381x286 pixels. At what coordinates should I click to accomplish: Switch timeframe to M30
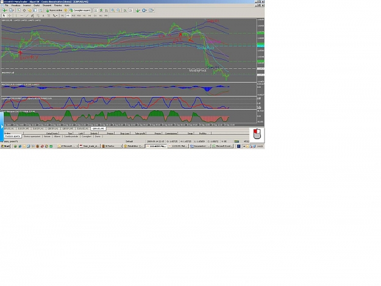79,16
